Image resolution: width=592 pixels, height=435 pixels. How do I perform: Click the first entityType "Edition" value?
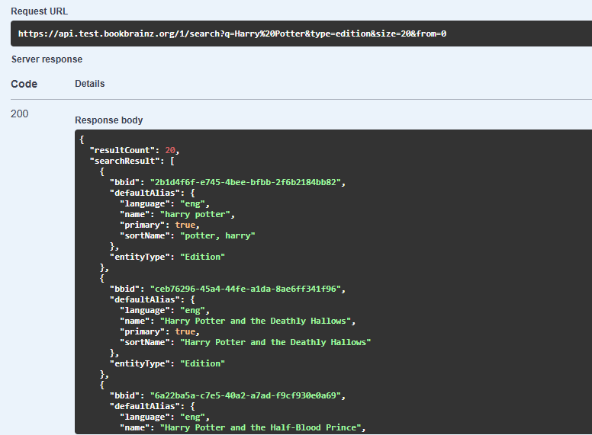[202, 257]
